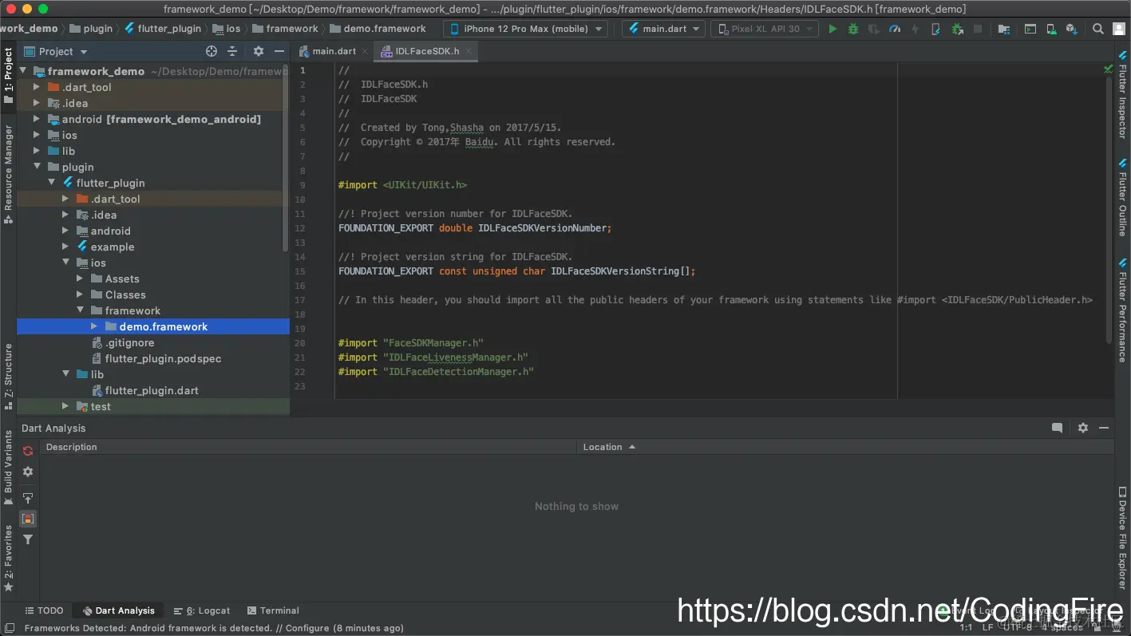Close the IDLFaceSDK.h tab
1131x636 pixels.
click(469, 51)
